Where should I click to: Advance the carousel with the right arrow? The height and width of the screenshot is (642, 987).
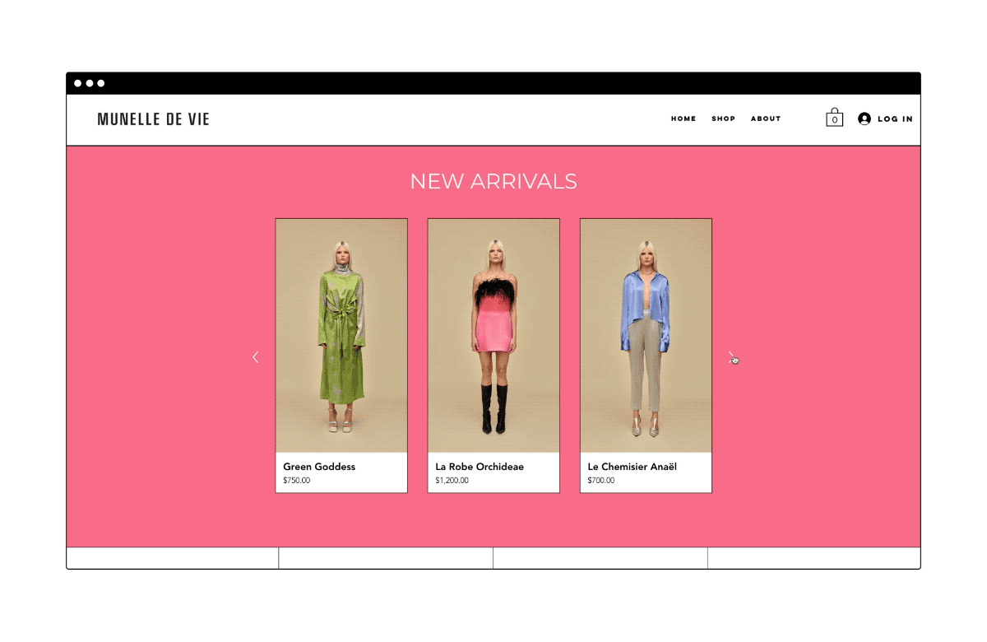point(731,357)
